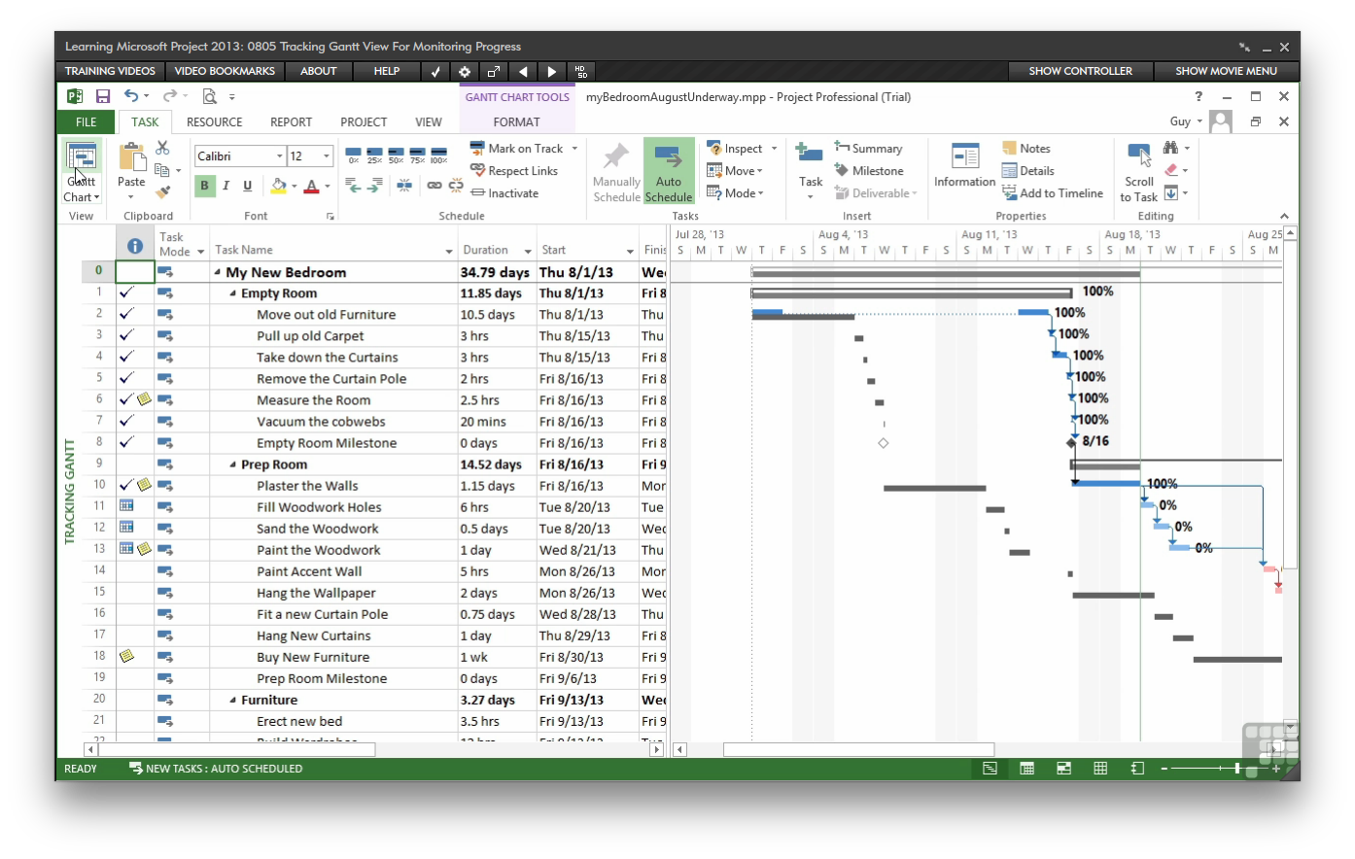This screenshot has height=859, width=1355.
Task: Click the Link Tasks chain icon
Action: (x=434, y=185)
